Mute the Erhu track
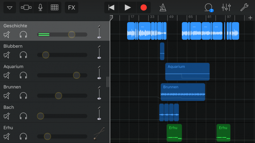 point(7,136)
